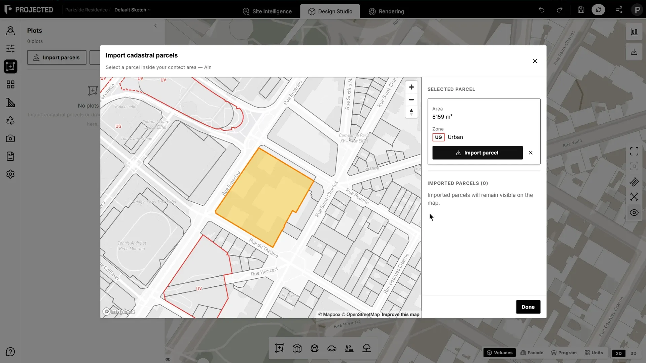Open the recycle sidebar icon

(x=10, y=120)
